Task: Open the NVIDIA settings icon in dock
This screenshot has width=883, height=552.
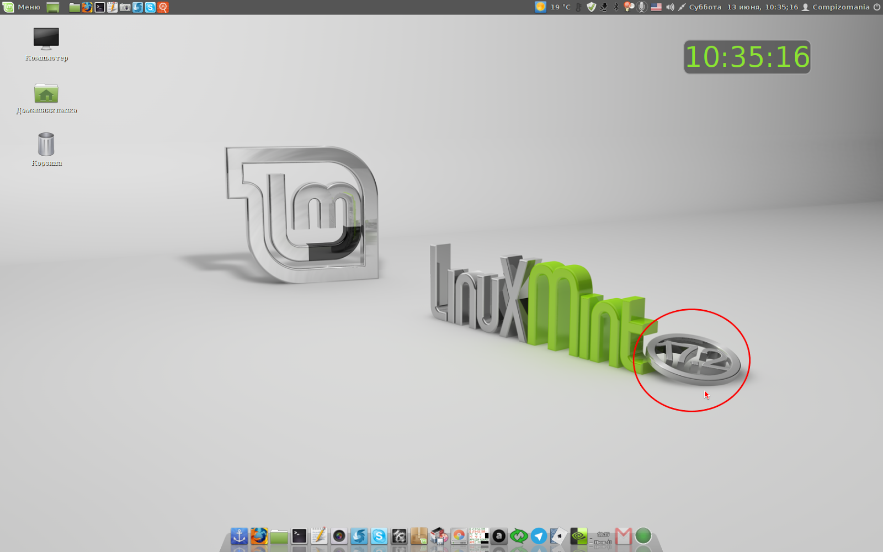Action: tap(578, 535)
